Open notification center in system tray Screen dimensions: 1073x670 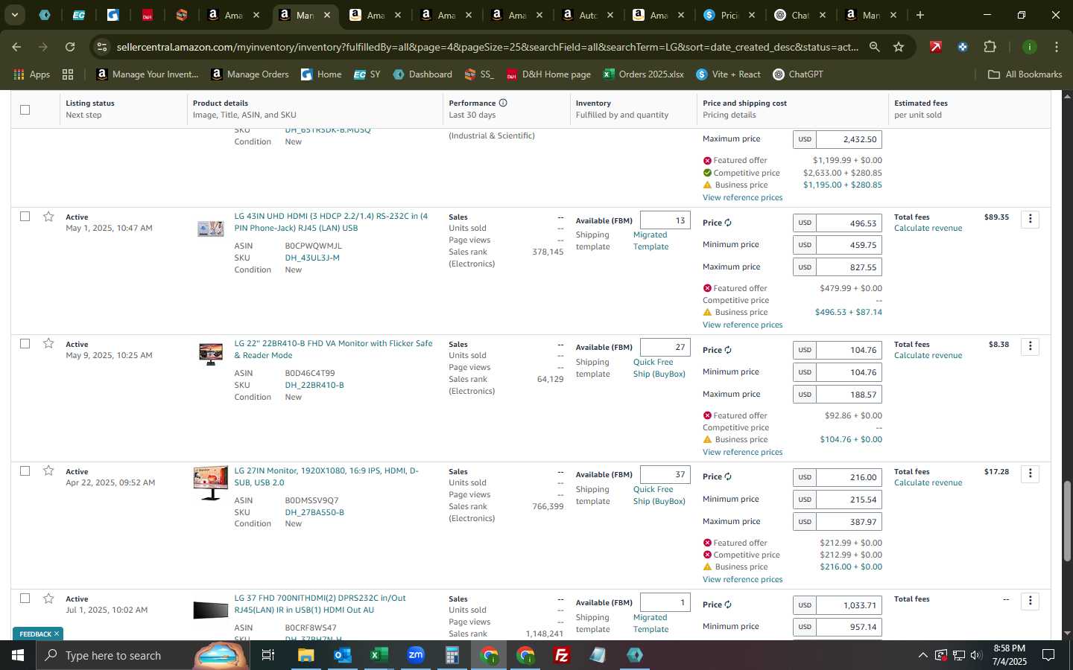[x=1048, y=655]
